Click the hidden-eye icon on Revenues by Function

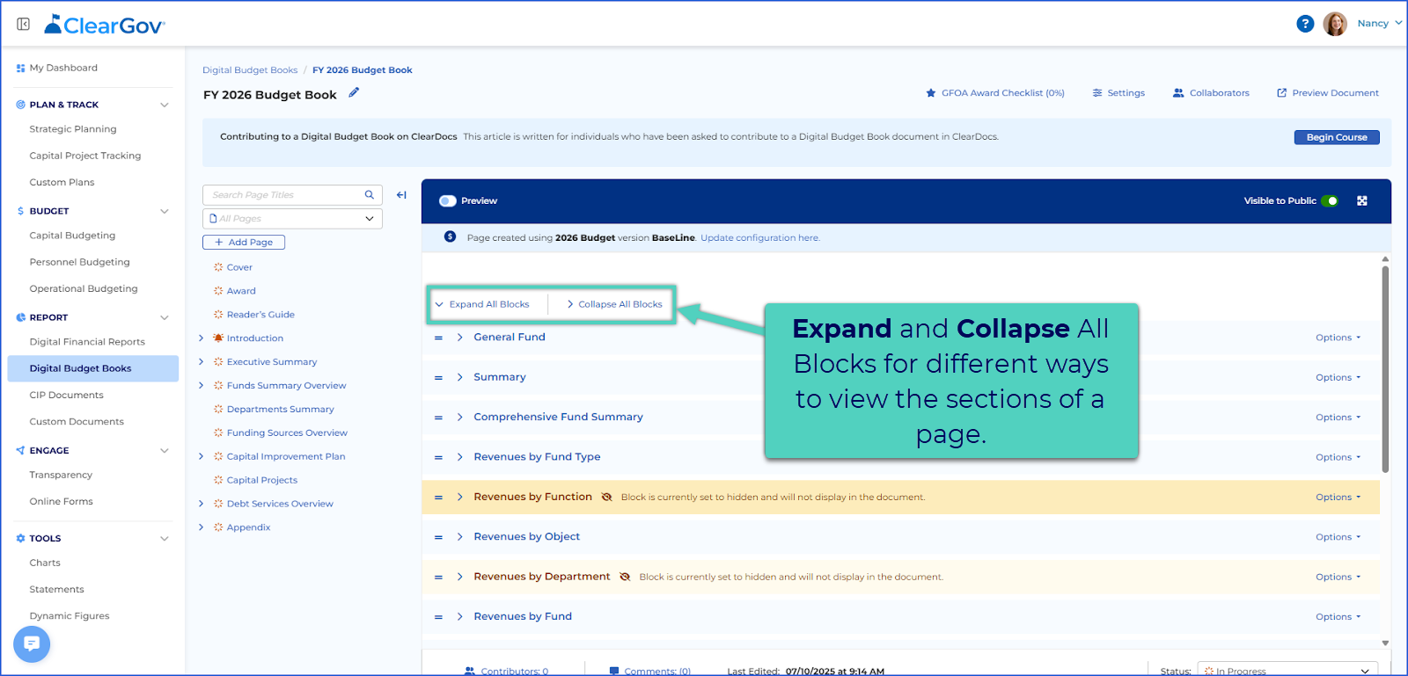(x=606, y=498)
